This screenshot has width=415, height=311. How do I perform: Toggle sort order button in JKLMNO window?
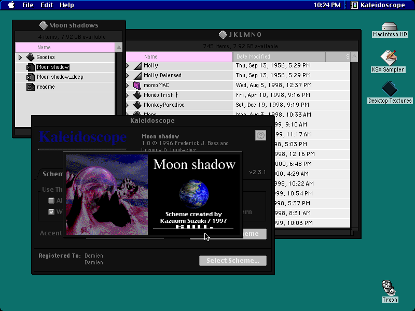click(x=354, y=56)
